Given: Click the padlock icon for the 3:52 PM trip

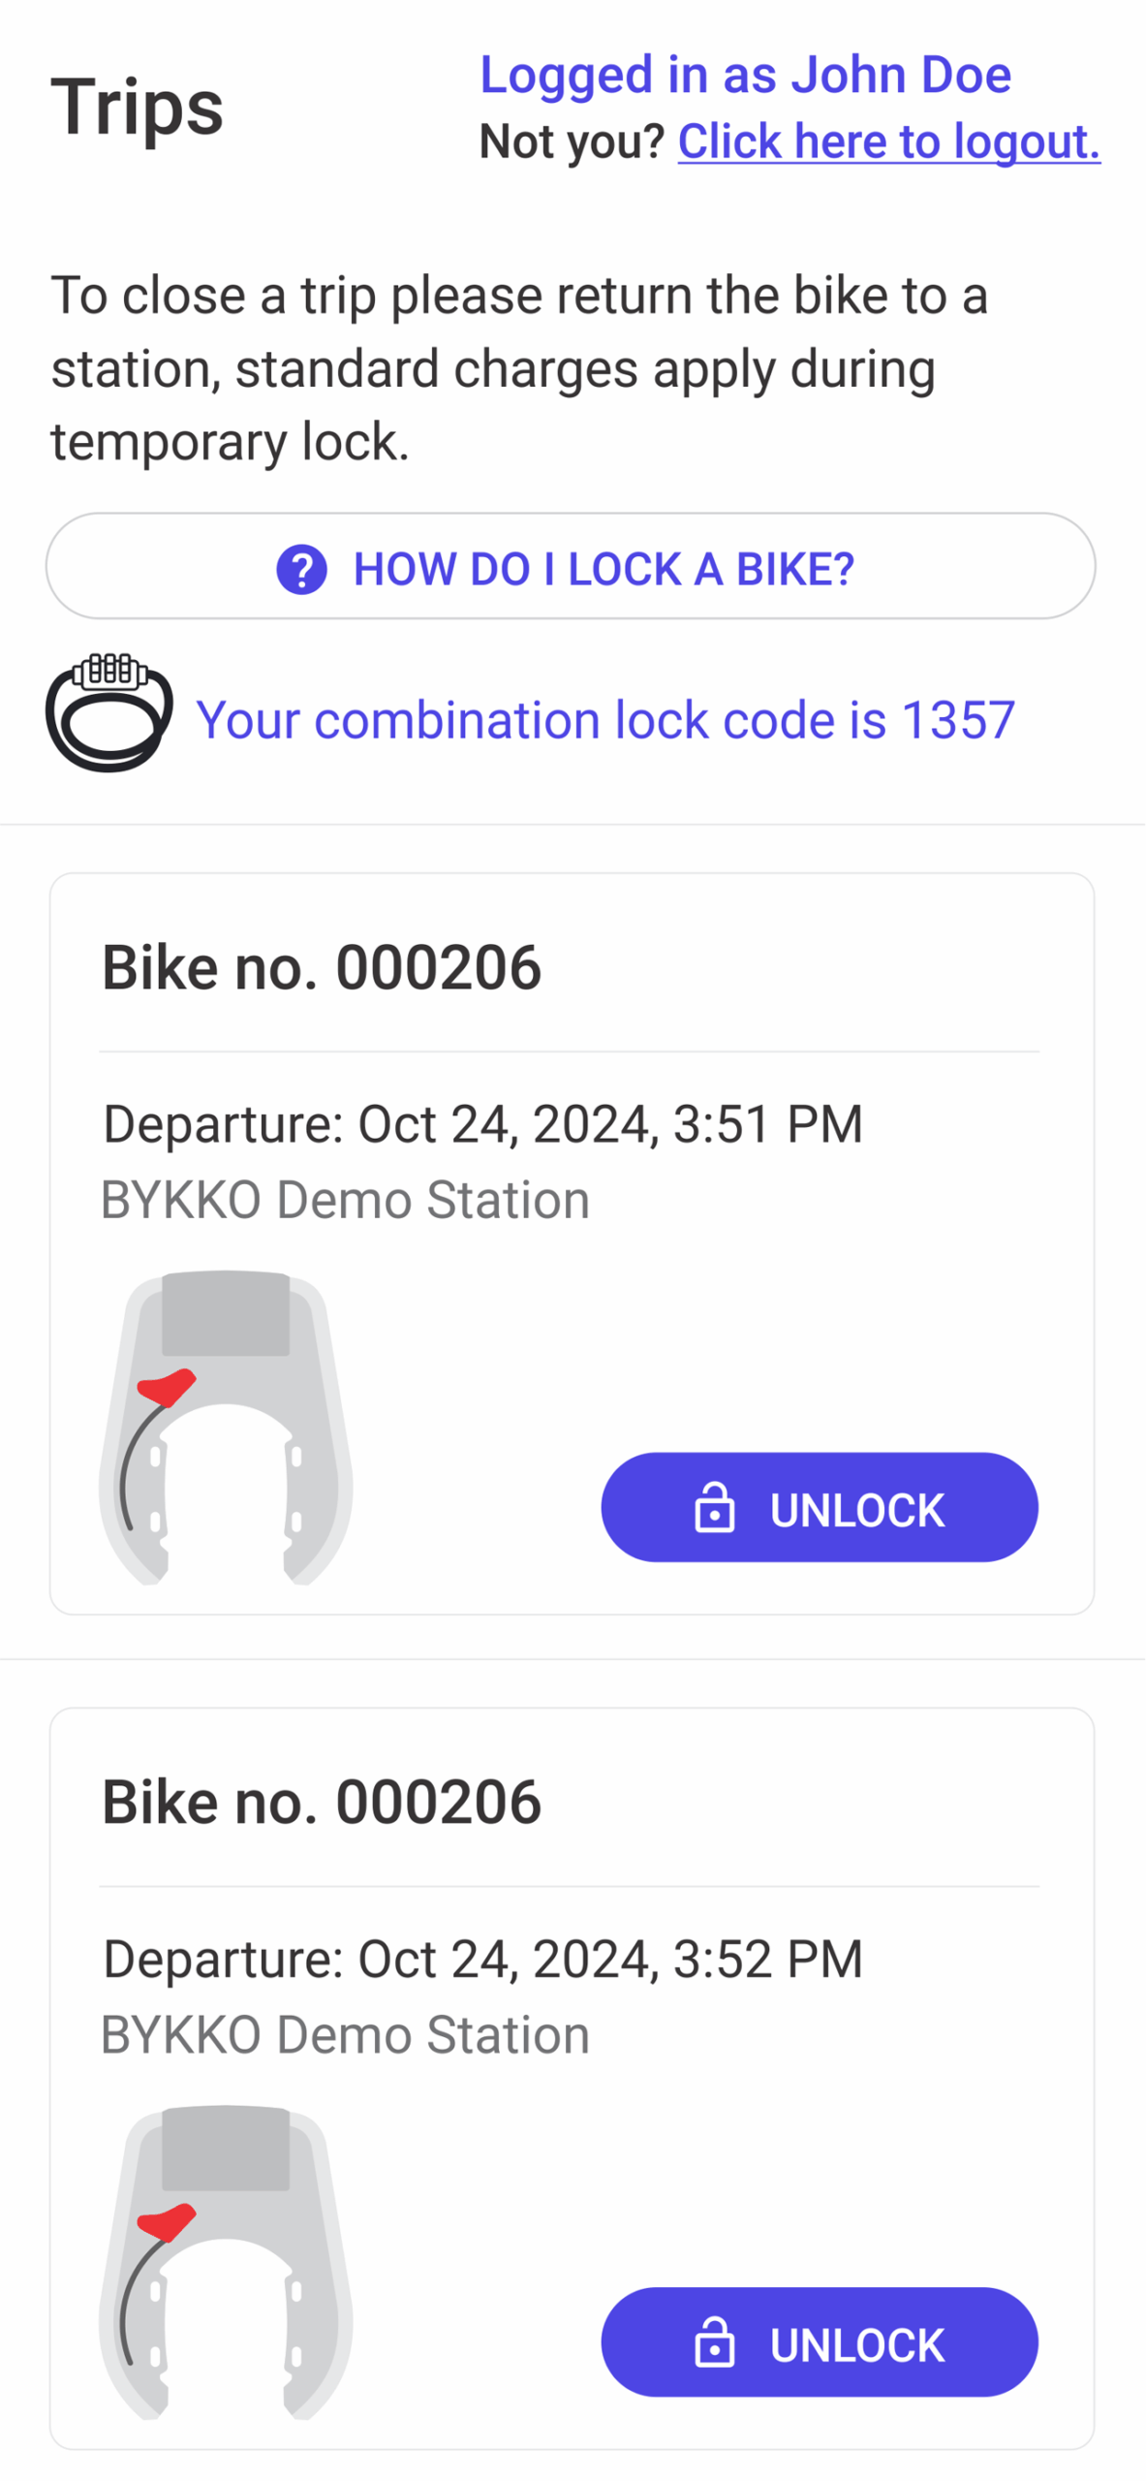Looking at the screenshot, I should pos(715,2343).
